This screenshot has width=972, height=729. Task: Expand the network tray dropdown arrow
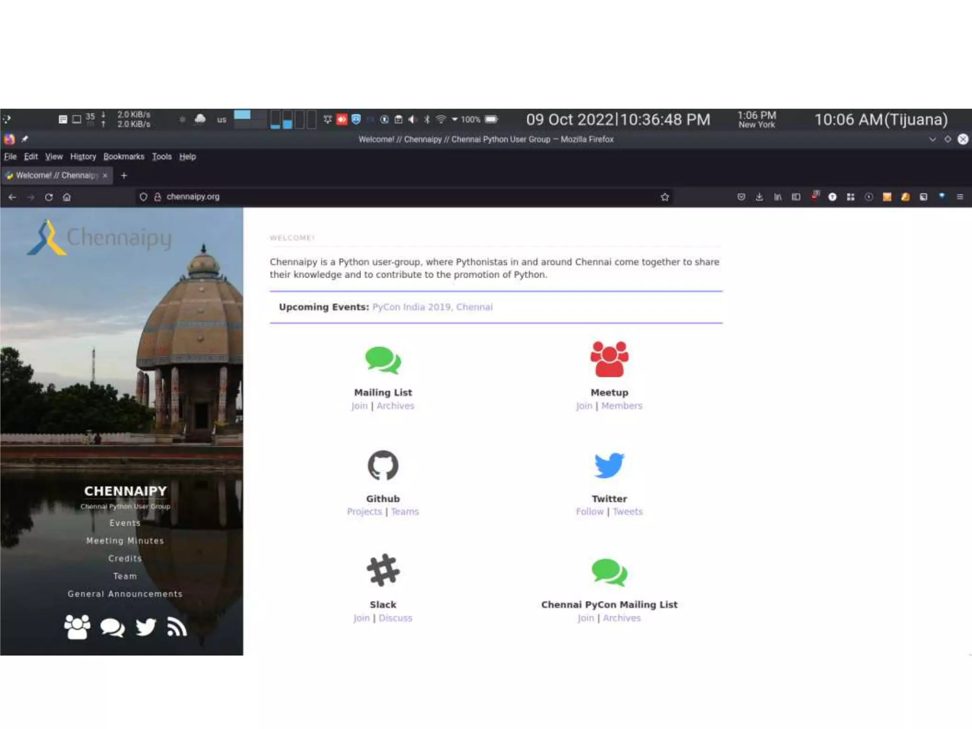click(455, 120)
